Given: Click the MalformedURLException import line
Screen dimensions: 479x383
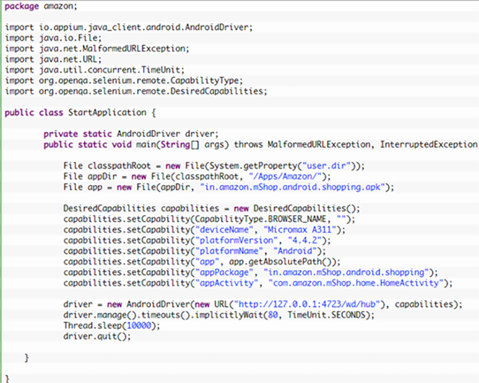Looking at the screenshot, I should point(97,49).
